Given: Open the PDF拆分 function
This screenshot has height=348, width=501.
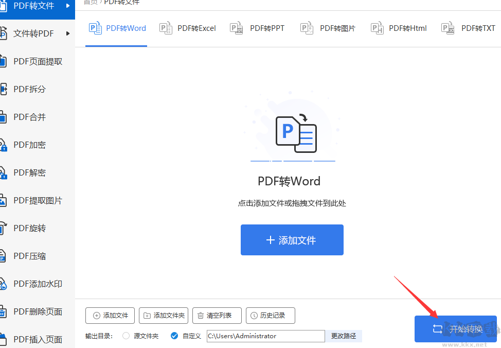Looking at the screenshot, I should coord(28,89).
